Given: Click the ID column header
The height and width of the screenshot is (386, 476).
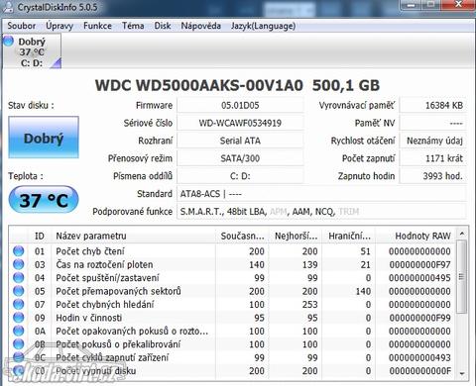Looking at the screenshot, I should [40, 236].
